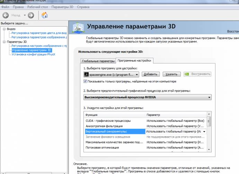Click settings list scroll down arrow
239x174 pixels.
[209, 149]
